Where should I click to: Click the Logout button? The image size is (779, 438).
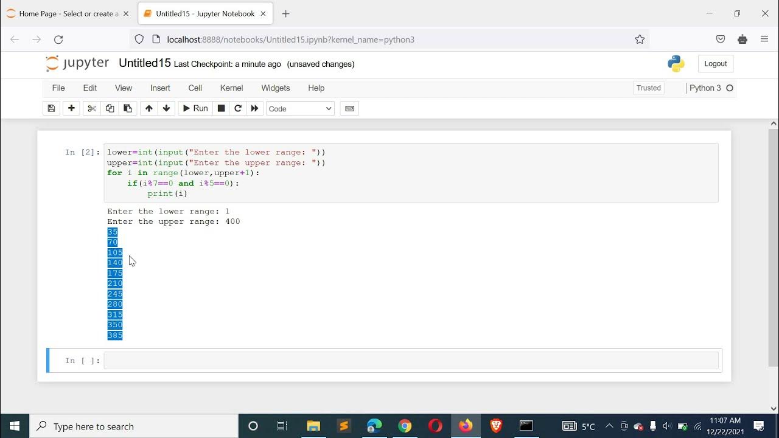pos(716,64)
